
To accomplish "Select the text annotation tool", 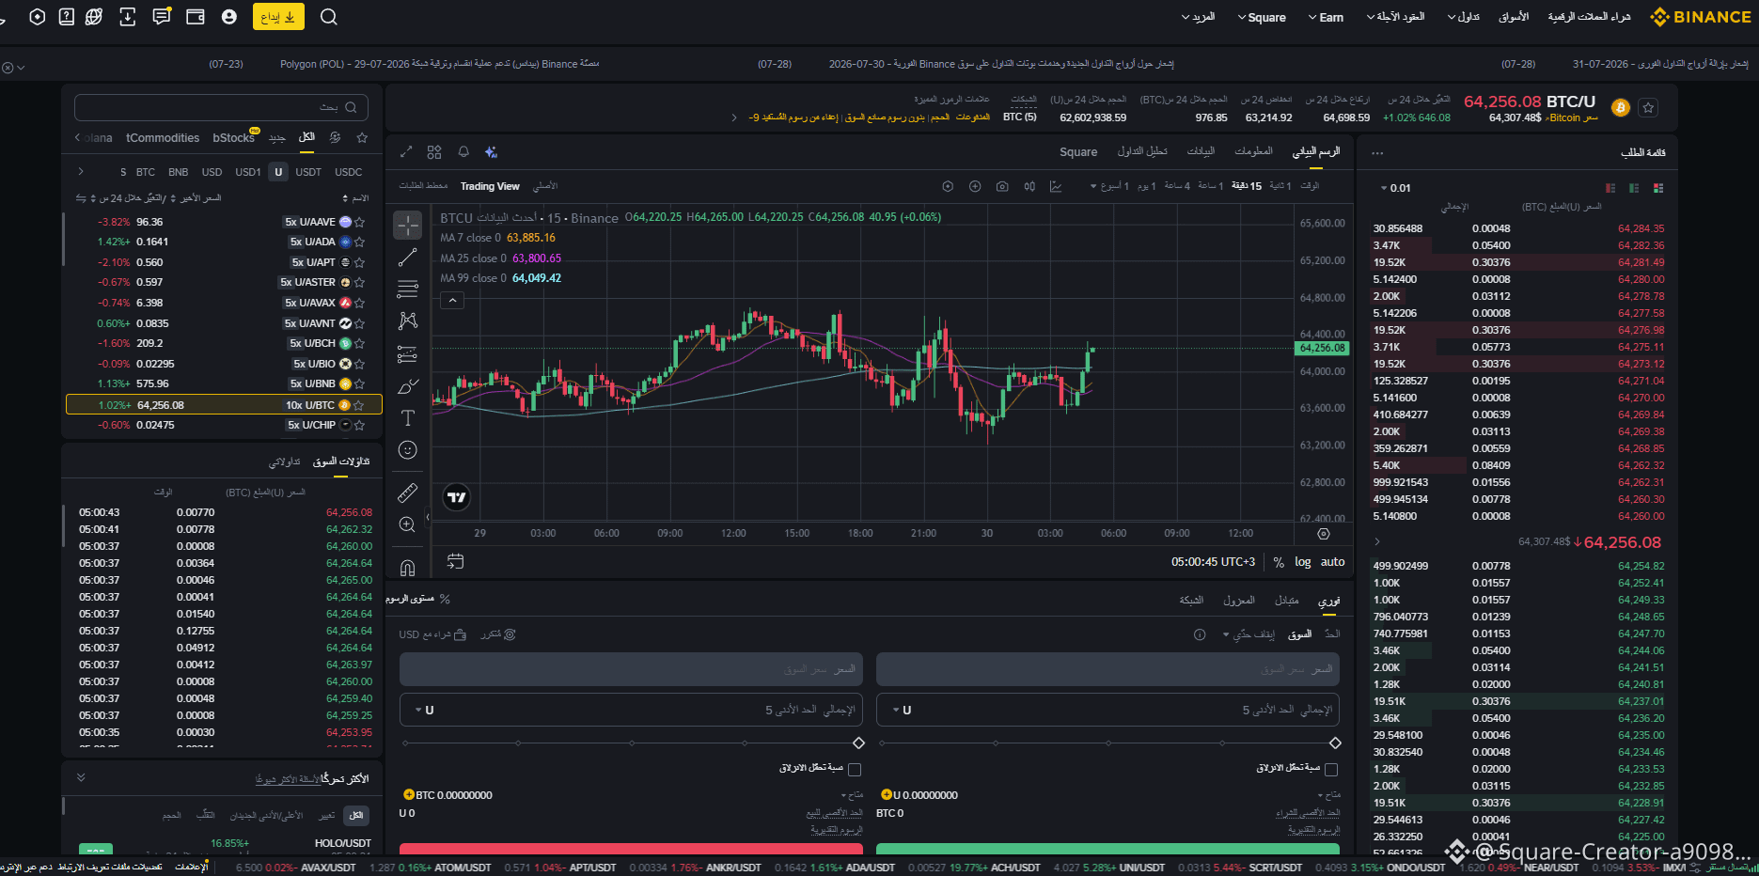I will pyautogui.click(x=407, y=418).
